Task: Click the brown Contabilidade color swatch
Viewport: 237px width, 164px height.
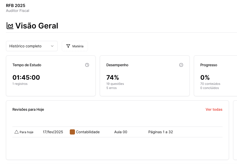Action: tap(72, 132)
